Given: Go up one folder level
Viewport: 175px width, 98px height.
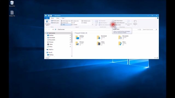Looking at the screenshot, I should (53, 29).
